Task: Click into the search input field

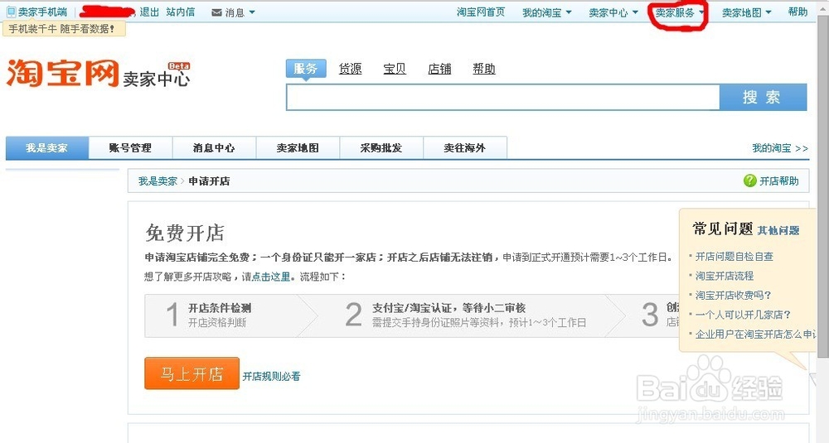Action: [503, 97]
